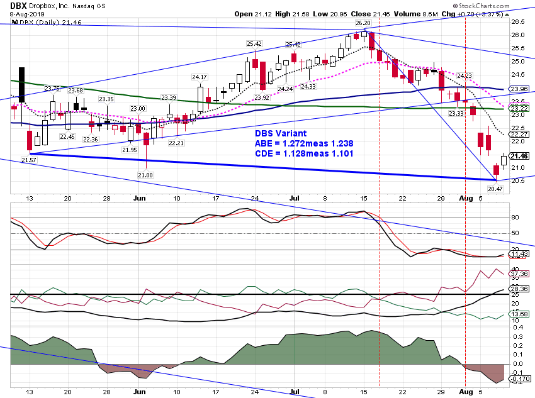
Task: Click the 28.36 indicator value tag
Action: (x=519, y=289)
